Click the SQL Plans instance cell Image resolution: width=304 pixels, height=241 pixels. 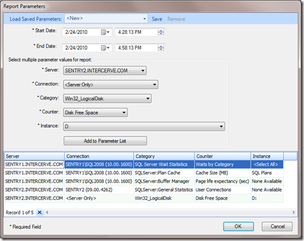[x=267, y=173]
